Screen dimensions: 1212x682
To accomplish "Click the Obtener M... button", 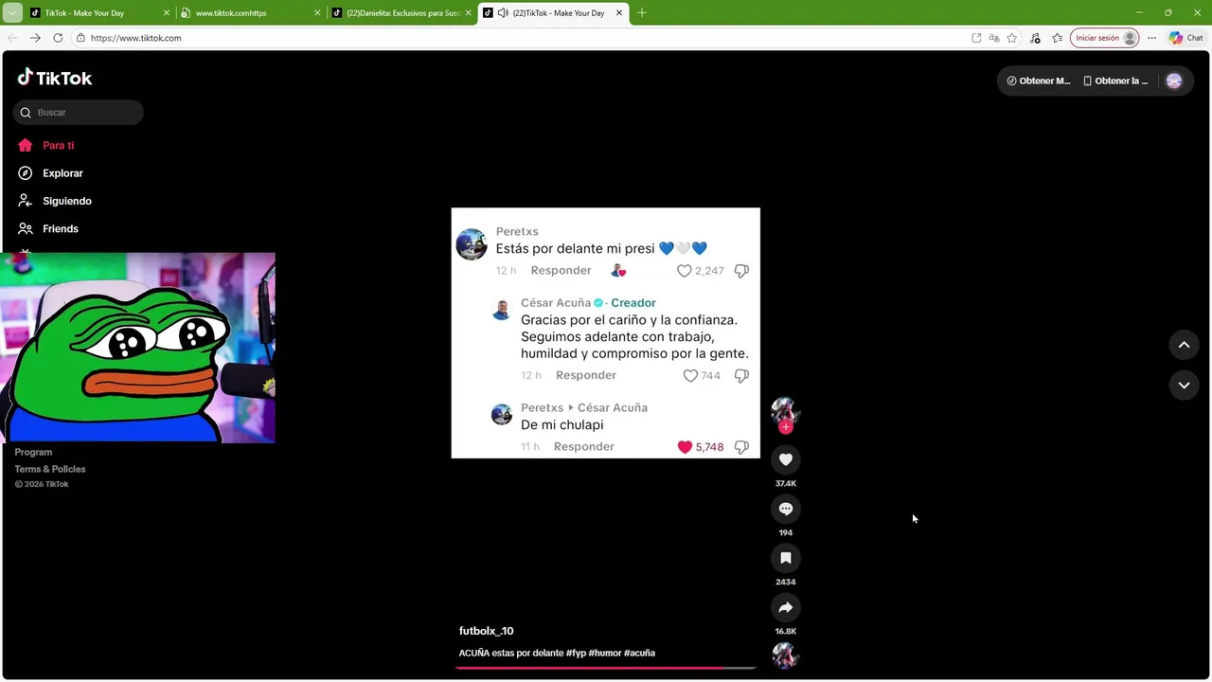I will tap(1039, 81).
